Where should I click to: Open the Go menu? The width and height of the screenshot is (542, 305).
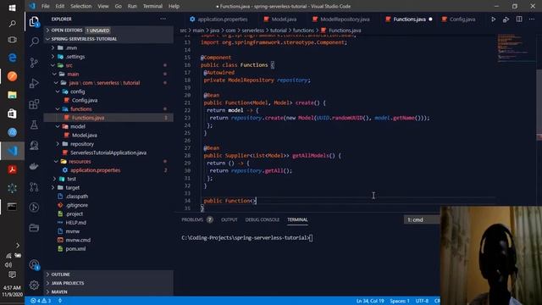click(x=118, y=6)
